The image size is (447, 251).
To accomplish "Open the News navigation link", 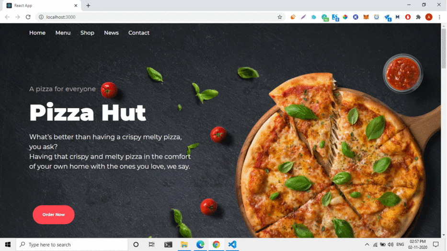I will pyautogui.click(x=111, y=33).
